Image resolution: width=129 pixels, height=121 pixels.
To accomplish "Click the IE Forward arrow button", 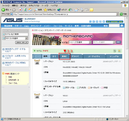I will click(x=14, y=10).
